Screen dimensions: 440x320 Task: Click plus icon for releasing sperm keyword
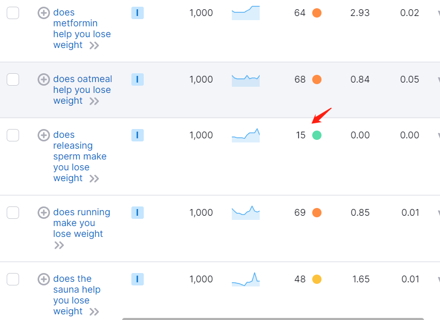44,135
